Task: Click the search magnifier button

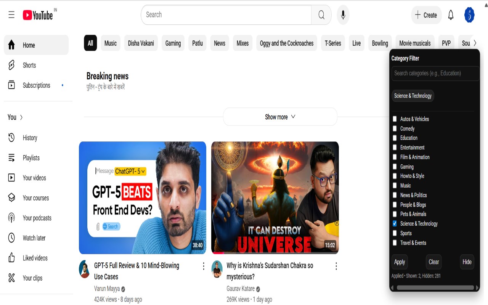Action: point(321,15)
